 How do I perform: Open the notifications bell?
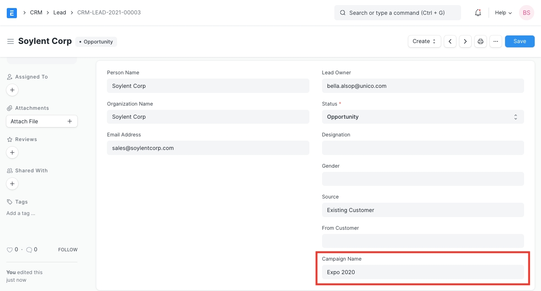click(478, 13)
